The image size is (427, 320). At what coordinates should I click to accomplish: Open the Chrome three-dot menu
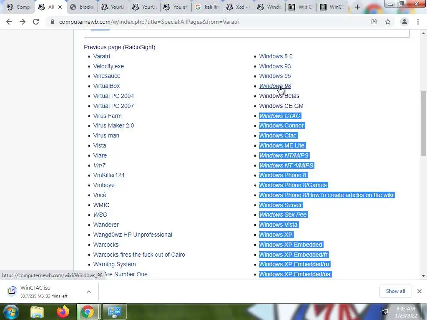418,22
